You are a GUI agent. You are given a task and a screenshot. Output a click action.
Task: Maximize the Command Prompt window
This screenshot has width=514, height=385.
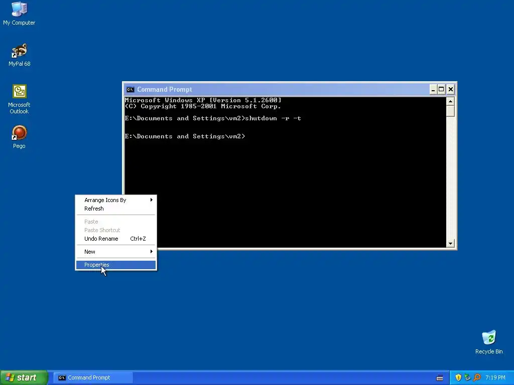(x=441, y=89)
